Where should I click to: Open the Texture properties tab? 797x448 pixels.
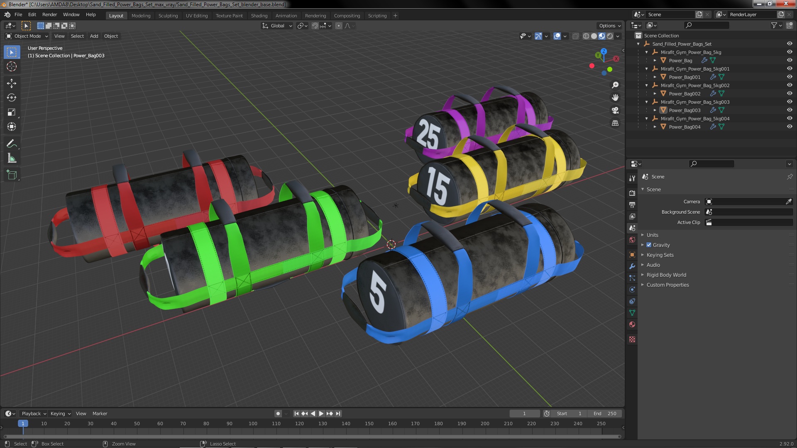632,339
